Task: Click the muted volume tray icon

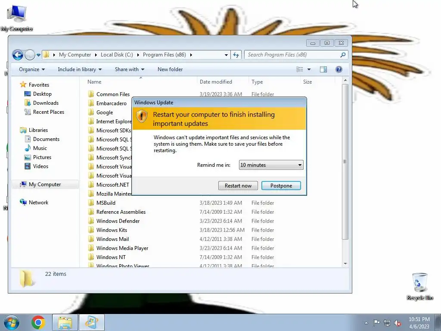Action: [398, 323]
